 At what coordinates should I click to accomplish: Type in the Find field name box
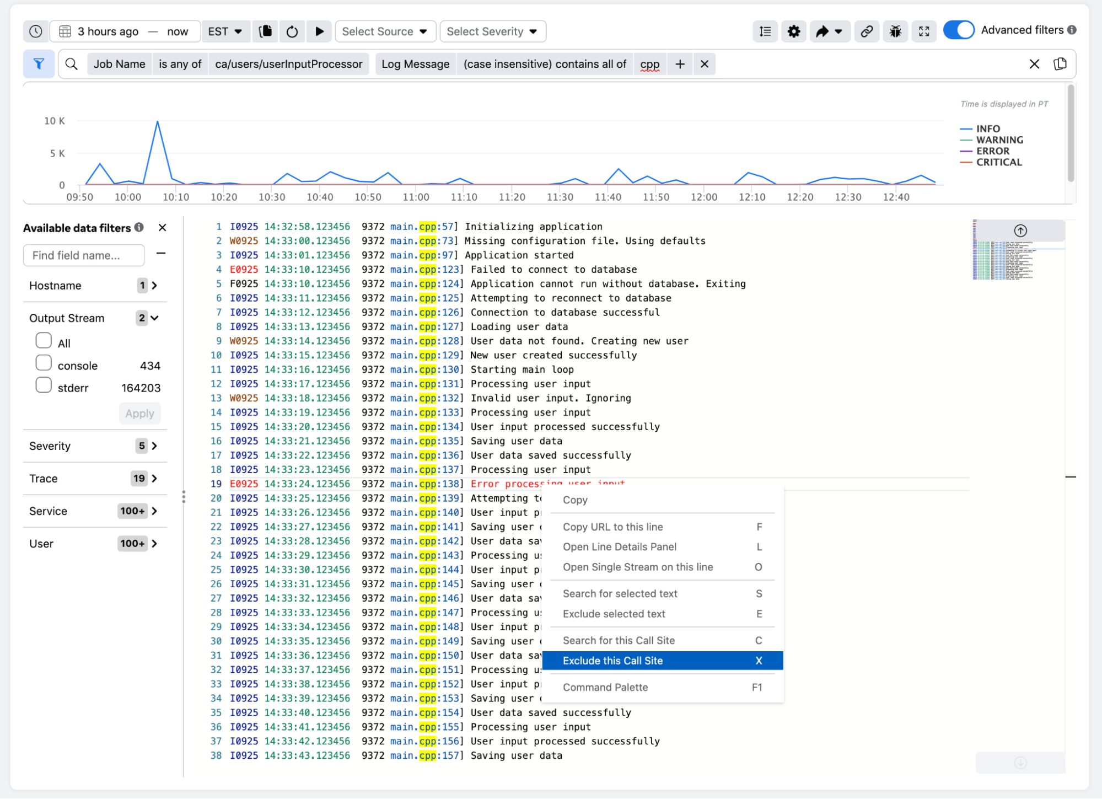tap(84, 255)
